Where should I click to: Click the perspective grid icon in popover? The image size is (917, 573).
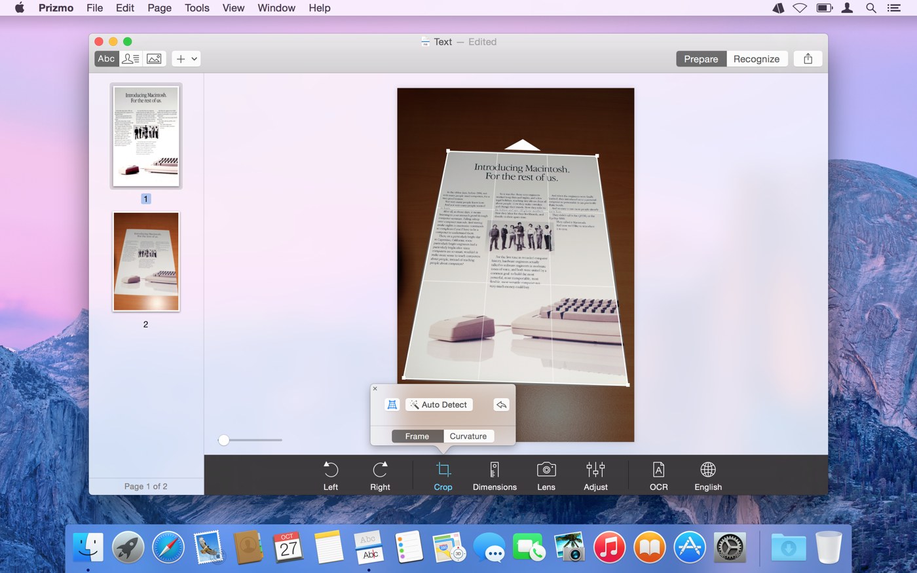392,405
